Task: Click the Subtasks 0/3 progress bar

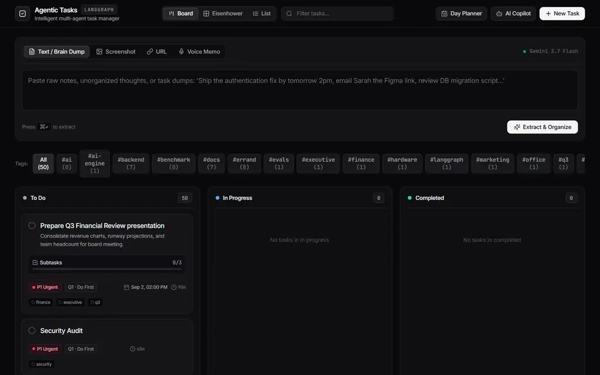Action: coord(107,270)
